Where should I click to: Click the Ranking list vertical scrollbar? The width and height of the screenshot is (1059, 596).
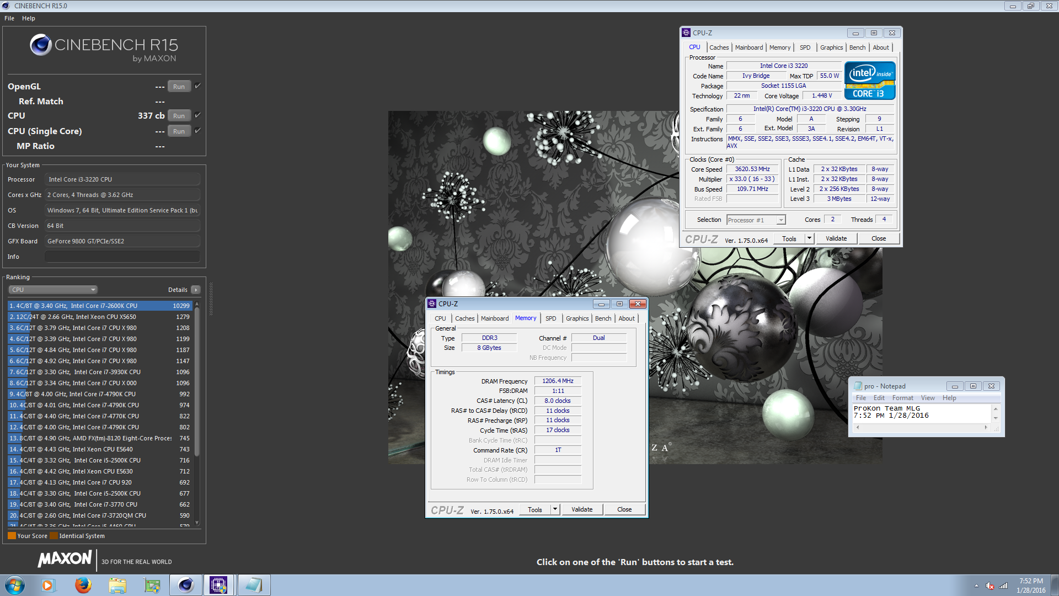(x=197, y=414)
